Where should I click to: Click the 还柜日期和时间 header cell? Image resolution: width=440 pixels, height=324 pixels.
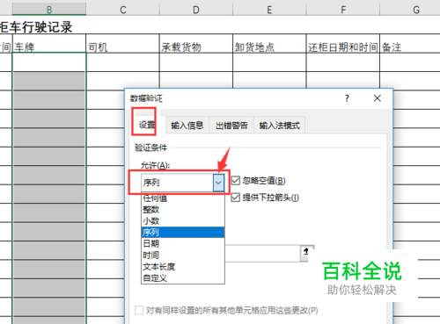343,44
